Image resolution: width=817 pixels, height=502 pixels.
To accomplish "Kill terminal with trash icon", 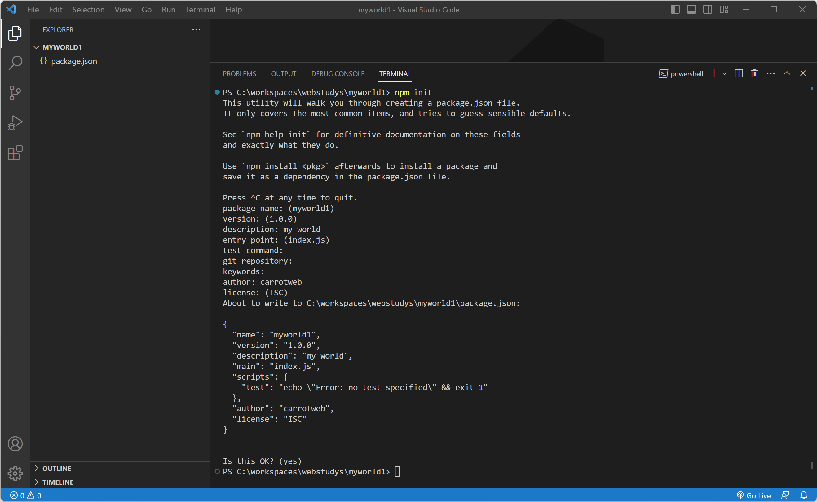I will [x=754, y=73].
